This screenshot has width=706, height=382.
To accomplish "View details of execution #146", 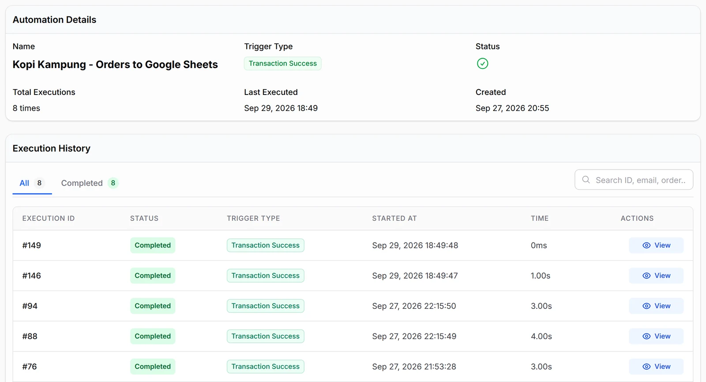I will tap(656, 276).
